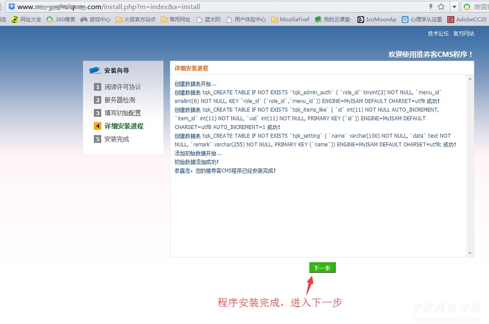Open the 心理学从这里 bookmark

(422, 20)
